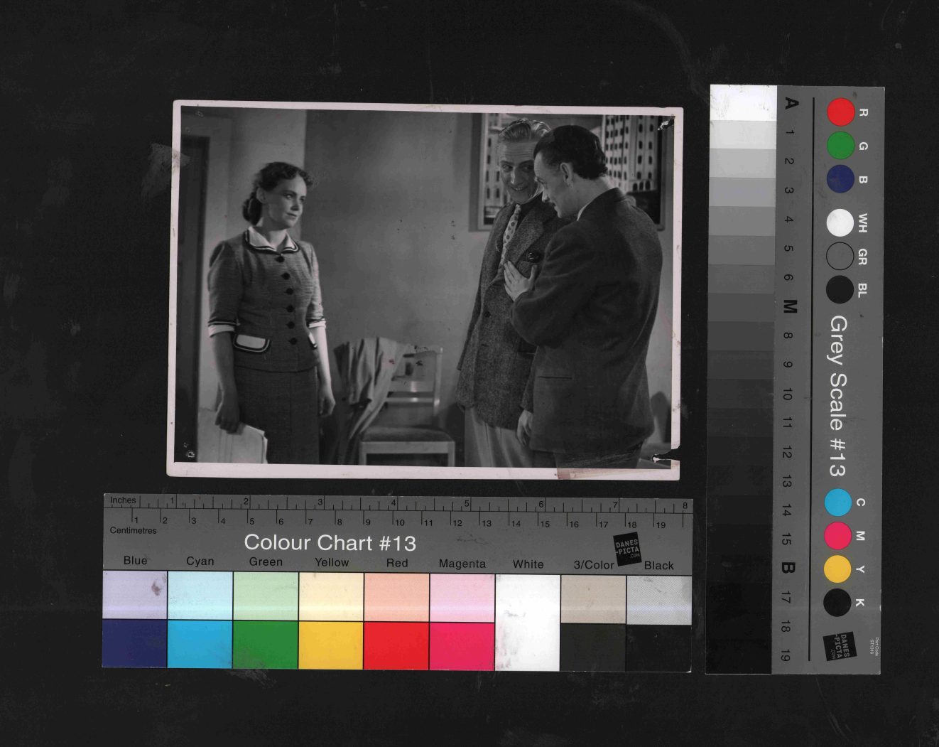Click the black circle labeled K
This screenshot has height=747, width=939.
tap(837, 603)
